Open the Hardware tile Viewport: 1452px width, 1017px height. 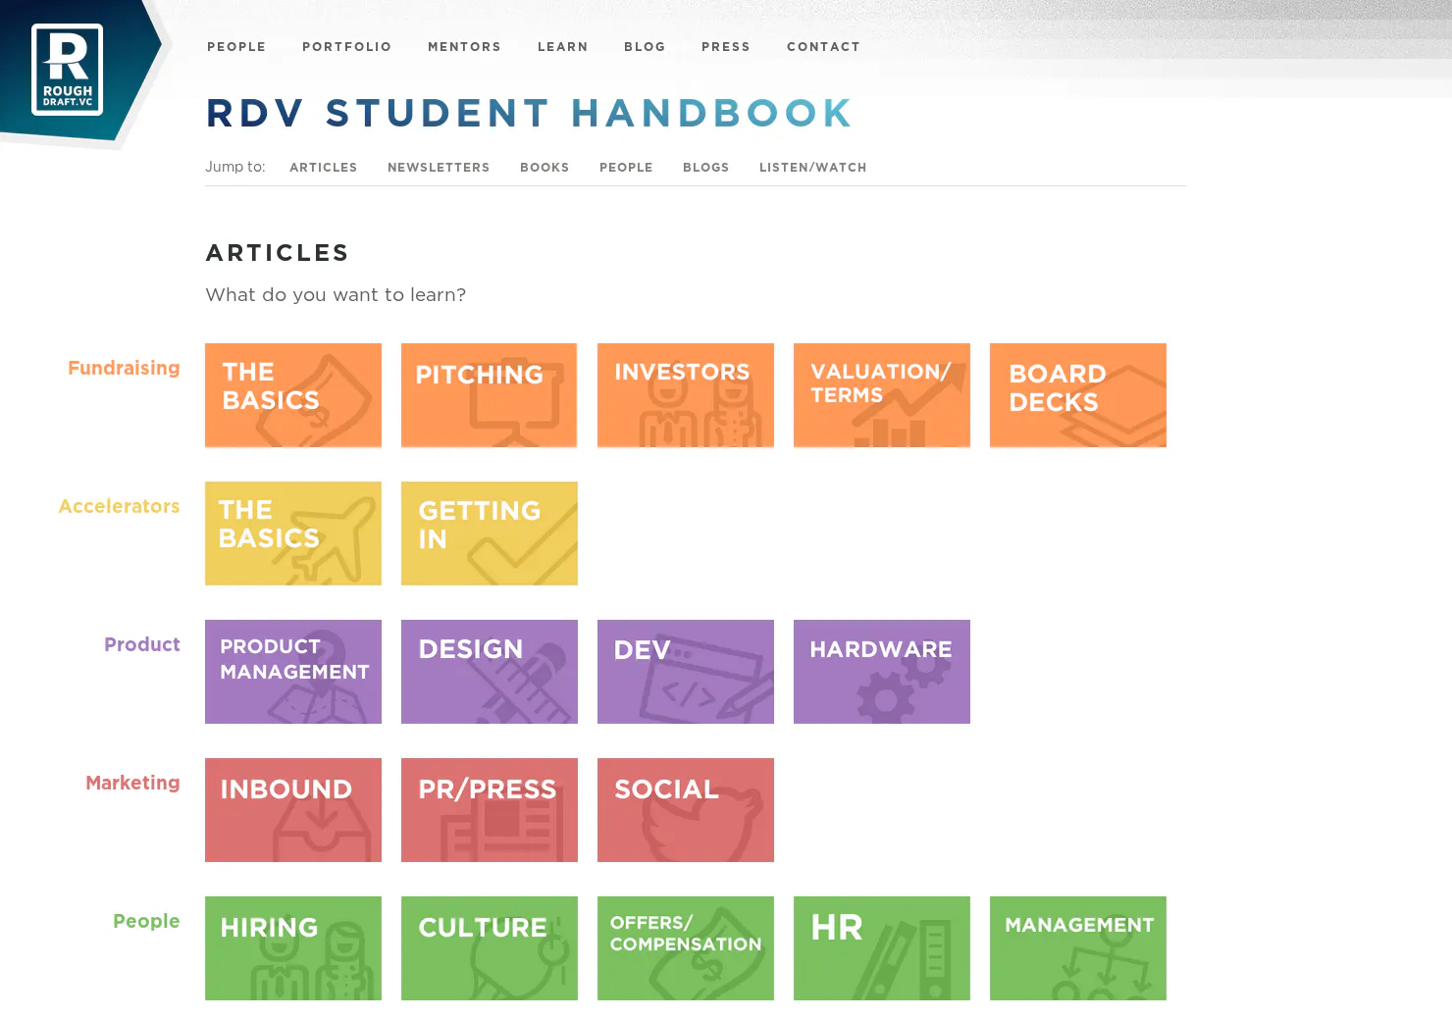882,672
